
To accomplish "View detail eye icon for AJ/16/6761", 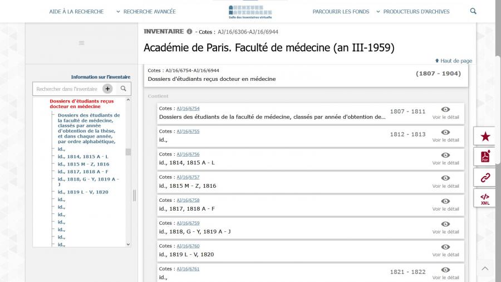I will click(445, 270).
